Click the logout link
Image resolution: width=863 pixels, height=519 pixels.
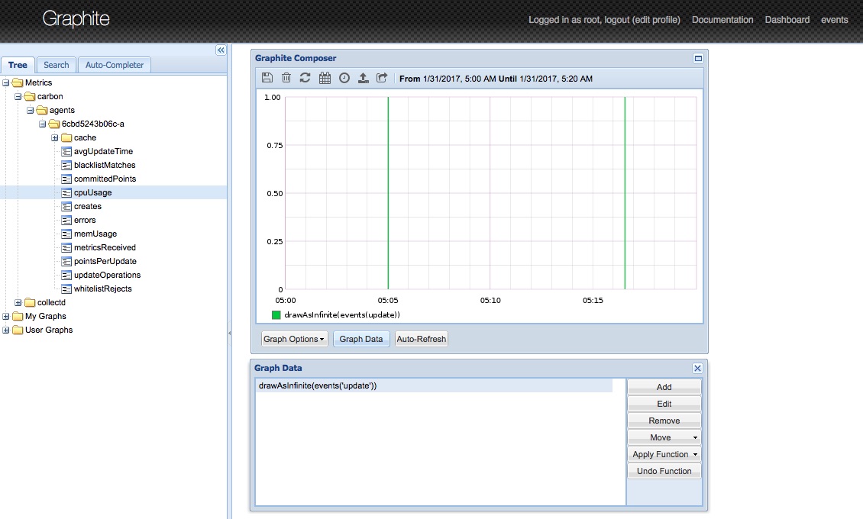coord(616,20)
